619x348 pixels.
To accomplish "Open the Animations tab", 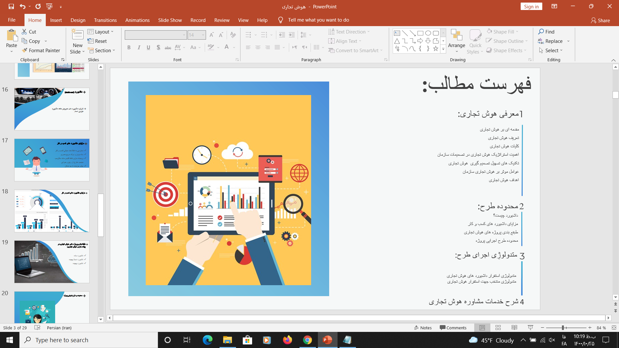I will 137,20.
